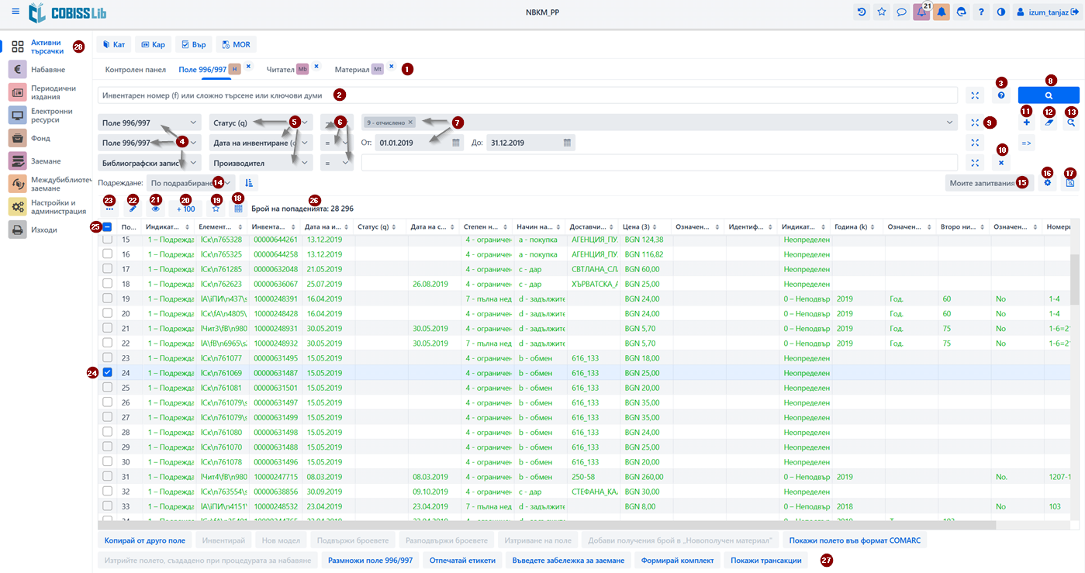Run search with blue magnifier button
Viewport: 1085px width, 573px height.
pos(1049,95)
